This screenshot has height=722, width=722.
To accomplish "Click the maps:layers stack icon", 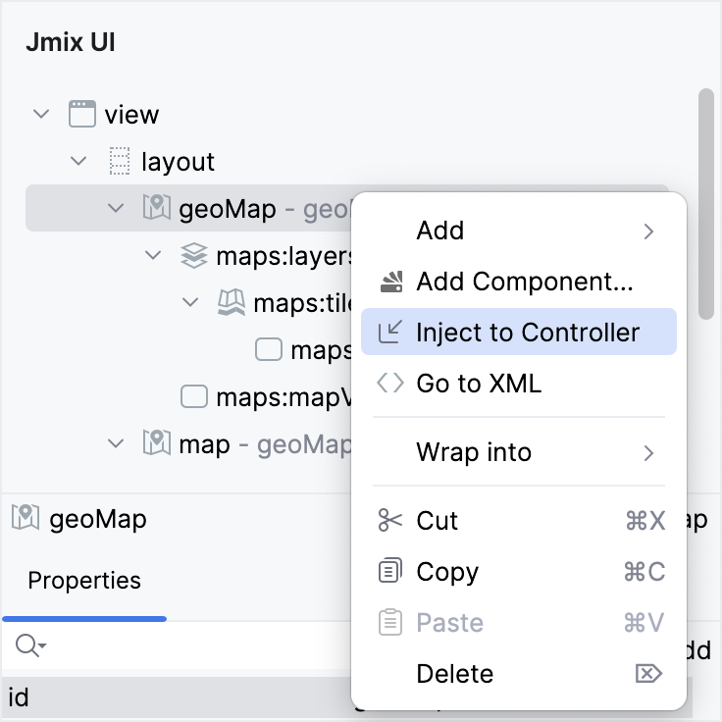I will pos(193,256).
